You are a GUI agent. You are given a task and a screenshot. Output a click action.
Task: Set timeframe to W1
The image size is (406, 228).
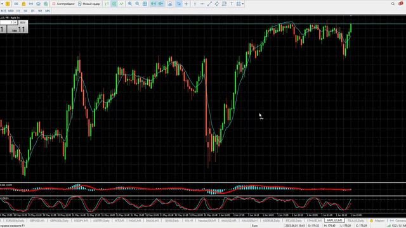tap(40, 11)
